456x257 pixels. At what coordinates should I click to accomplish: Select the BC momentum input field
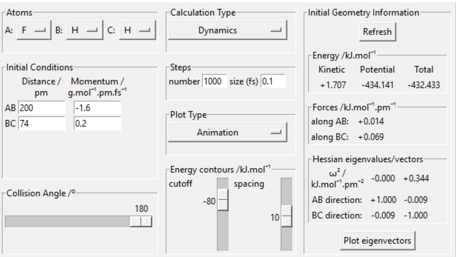(x=97, y=124)
